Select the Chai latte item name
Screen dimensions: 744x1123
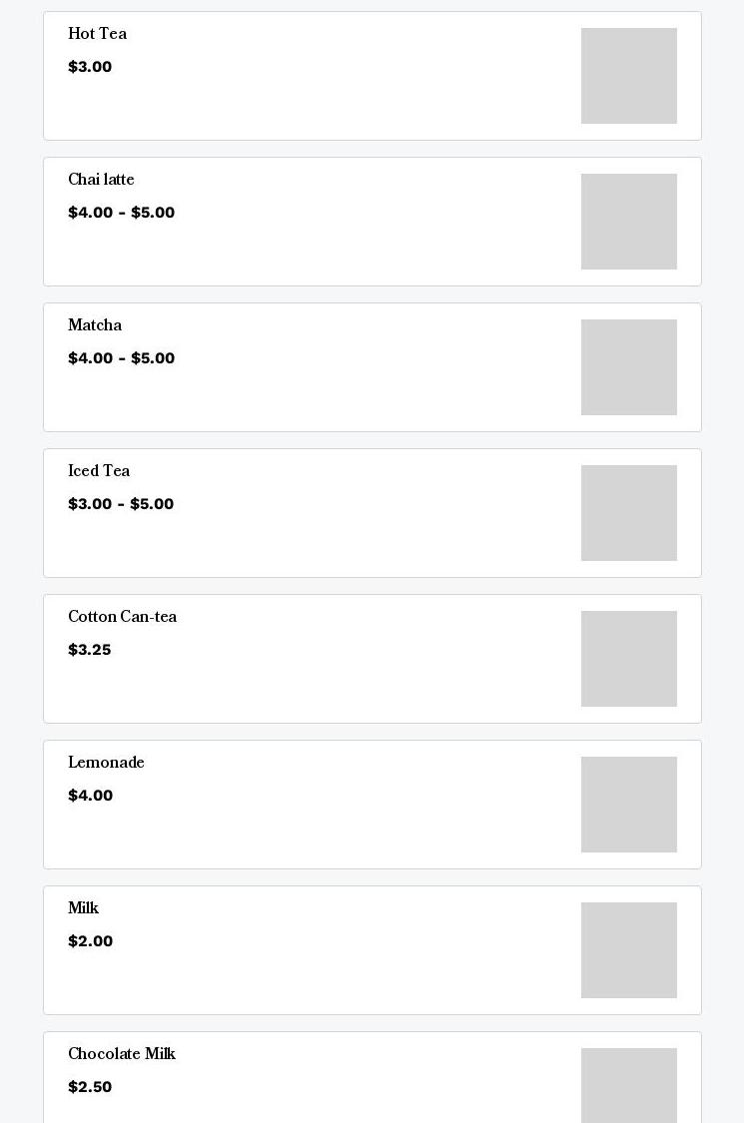click(101, 180)
